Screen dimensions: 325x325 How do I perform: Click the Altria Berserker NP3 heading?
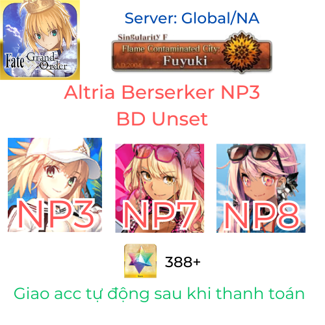tap(162, 92)
